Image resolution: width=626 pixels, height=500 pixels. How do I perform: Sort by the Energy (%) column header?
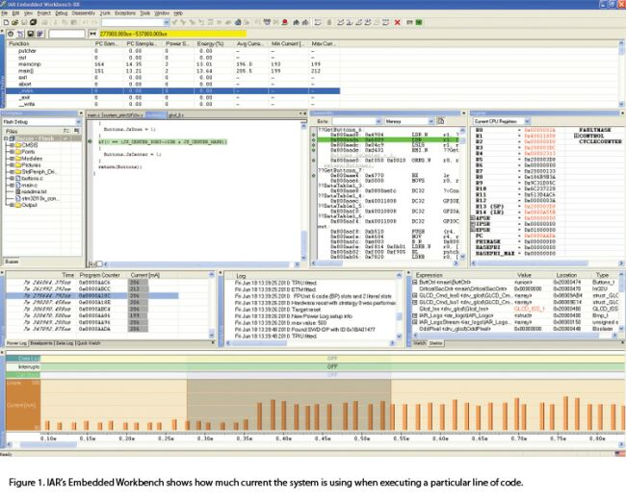point(211,43)
